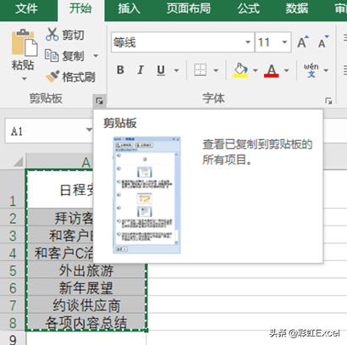Click cell containing 新年展望
This screenshot has height=345, width=347.
(86, 287)
